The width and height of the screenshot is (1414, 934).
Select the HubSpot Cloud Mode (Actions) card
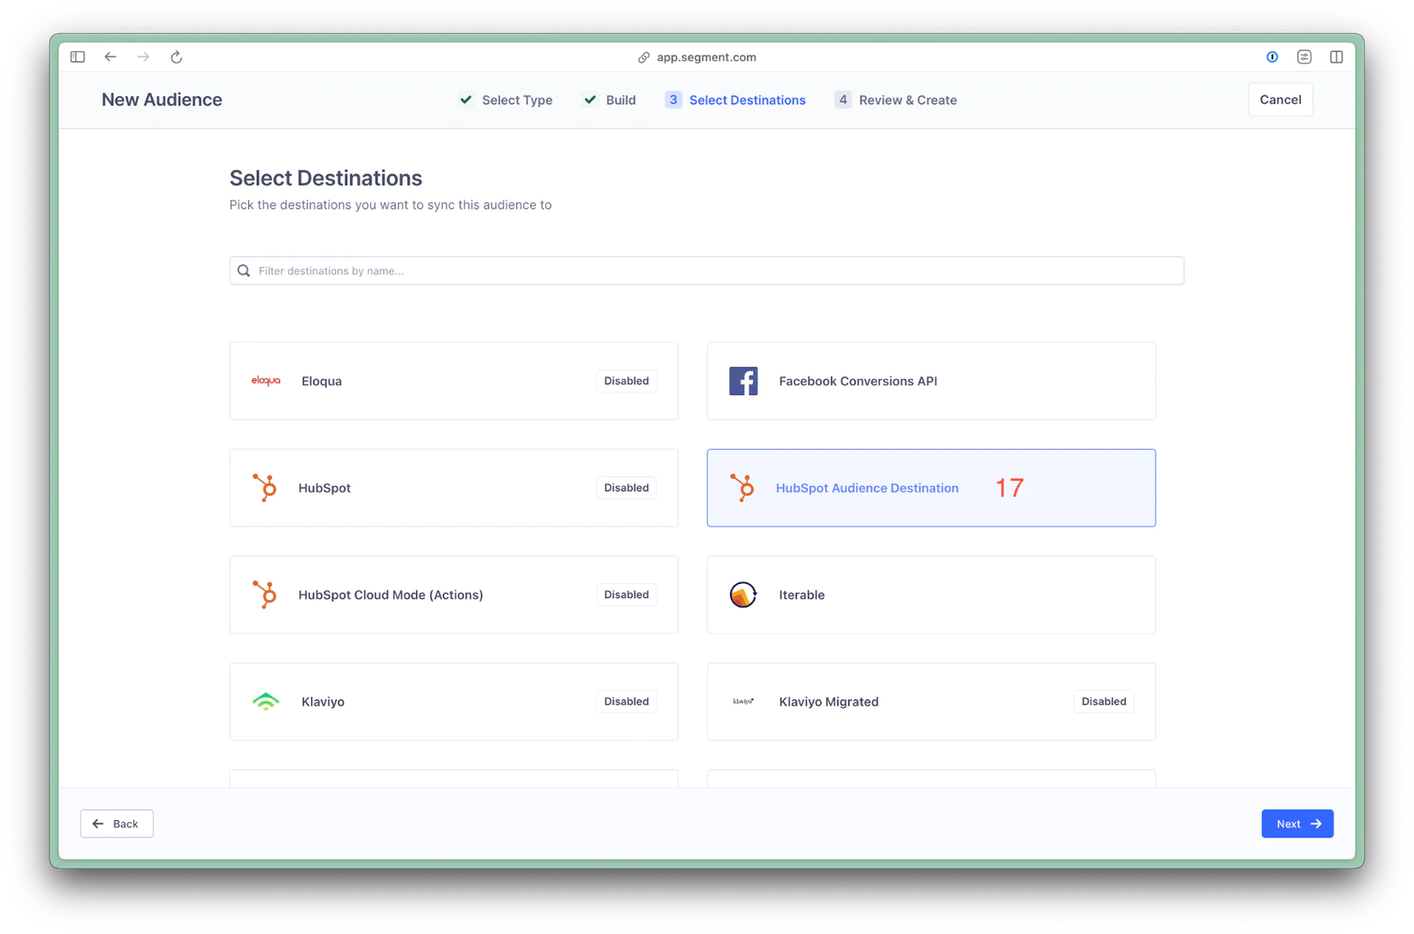pos(452,595)
